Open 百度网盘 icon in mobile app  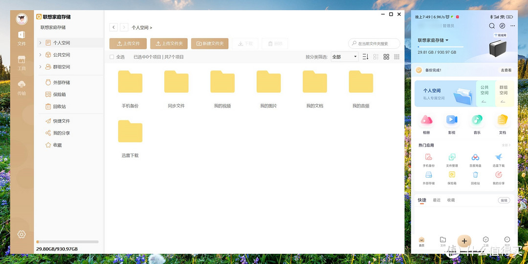click(x=475, y=157)
